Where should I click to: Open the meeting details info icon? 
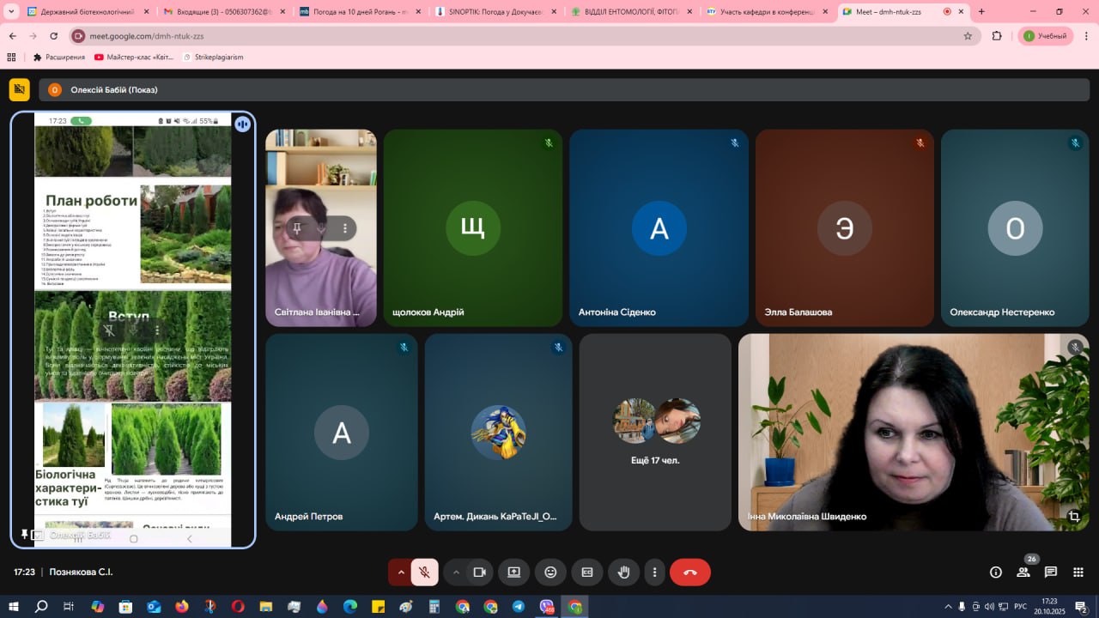coord(996,573)
